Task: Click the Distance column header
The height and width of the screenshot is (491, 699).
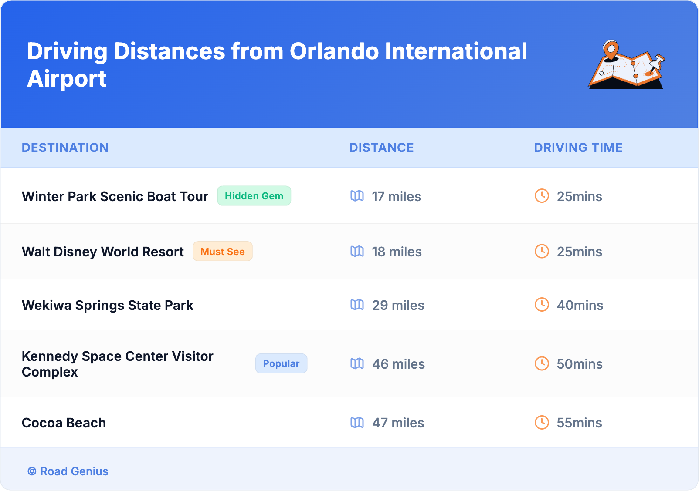Action: tap(381, 148)
